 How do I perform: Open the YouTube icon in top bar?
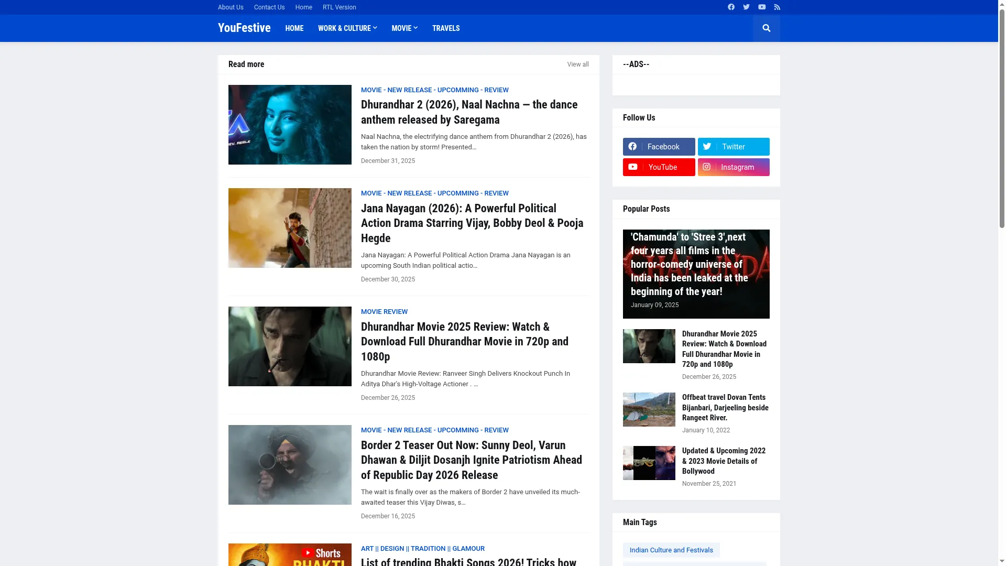(x=762, y=7)
